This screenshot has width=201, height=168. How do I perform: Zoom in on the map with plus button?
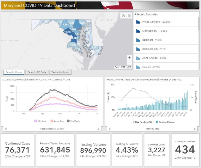tap(129, 57)
